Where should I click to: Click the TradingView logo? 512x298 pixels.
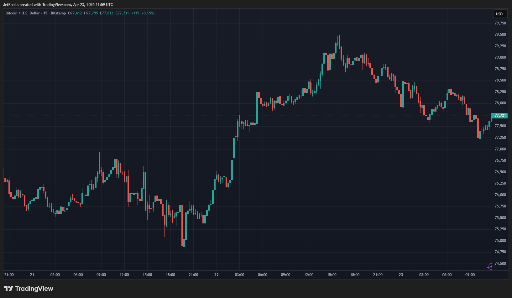(x=29, y=289)
